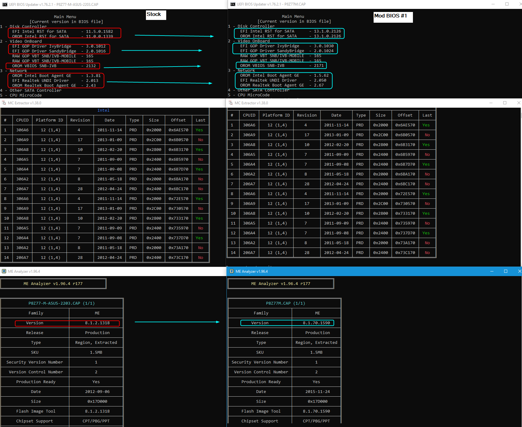Minimize the right MC Extractor window
Screen dimensions: 522x427
click(491, 103)
